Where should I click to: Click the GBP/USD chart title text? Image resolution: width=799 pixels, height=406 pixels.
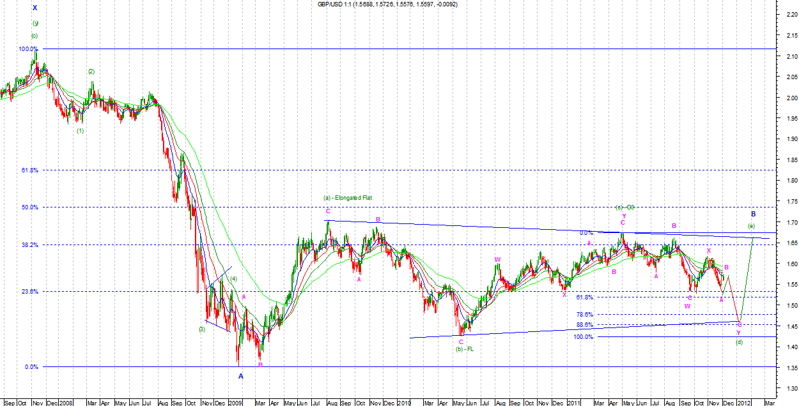pos(387,4)
